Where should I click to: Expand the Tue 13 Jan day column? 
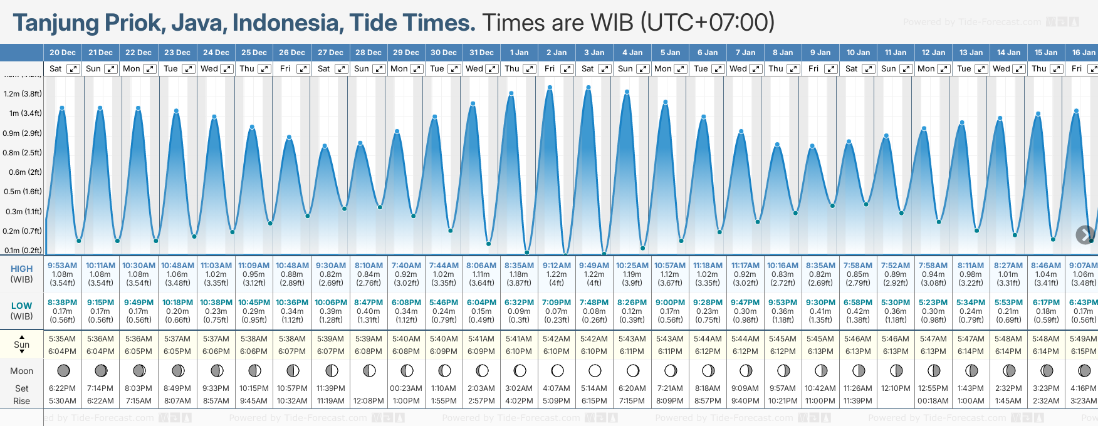coord(981,69)
